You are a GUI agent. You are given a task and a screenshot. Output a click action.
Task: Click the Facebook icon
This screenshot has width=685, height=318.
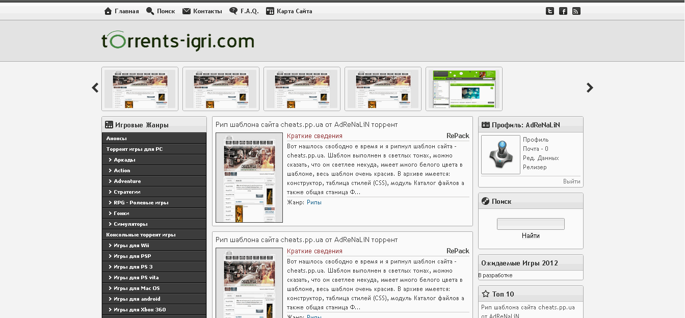tap(563, 11)
